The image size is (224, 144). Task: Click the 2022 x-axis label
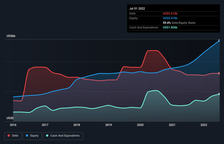point(204,125)
